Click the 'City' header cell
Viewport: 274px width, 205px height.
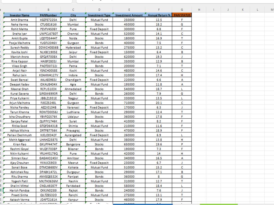click(x=73, y=15)
